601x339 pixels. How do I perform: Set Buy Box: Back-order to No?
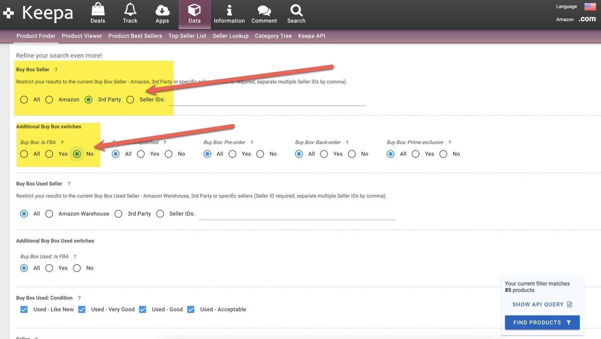point(352,154)
